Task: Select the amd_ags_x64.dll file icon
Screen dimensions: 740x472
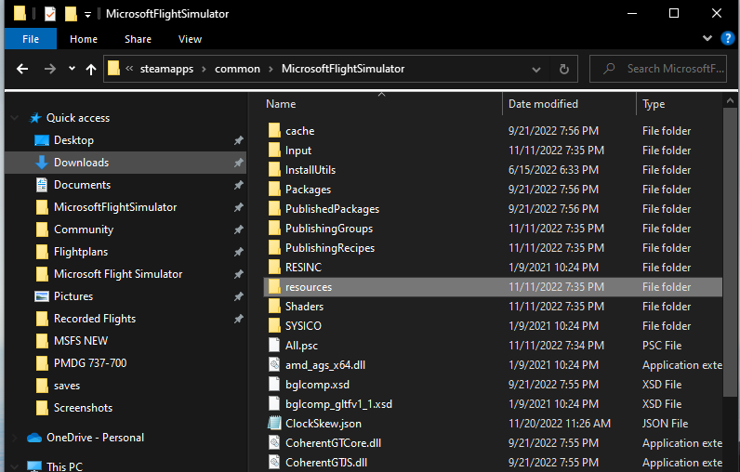Action: 274,365
